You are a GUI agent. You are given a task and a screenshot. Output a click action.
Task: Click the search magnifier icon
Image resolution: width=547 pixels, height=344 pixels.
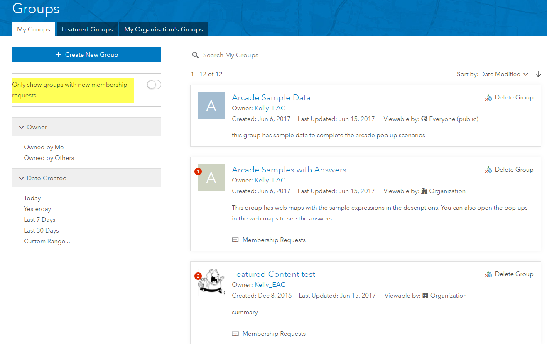tap(195, 55)
